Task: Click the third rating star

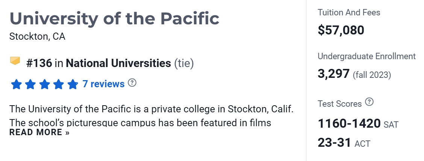Action: click(44, 84)
